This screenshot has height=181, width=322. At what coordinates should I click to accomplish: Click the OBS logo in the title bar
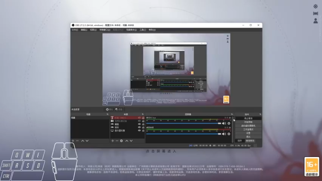[73, 25]
